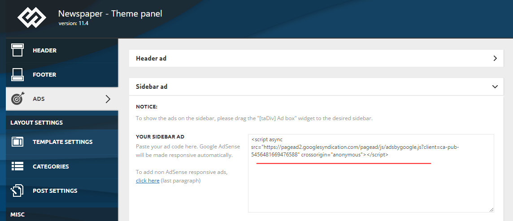513x221 pixels.
Task: Open TEMPLATE SETTINGS in sidebar
Action: [62, 142]
